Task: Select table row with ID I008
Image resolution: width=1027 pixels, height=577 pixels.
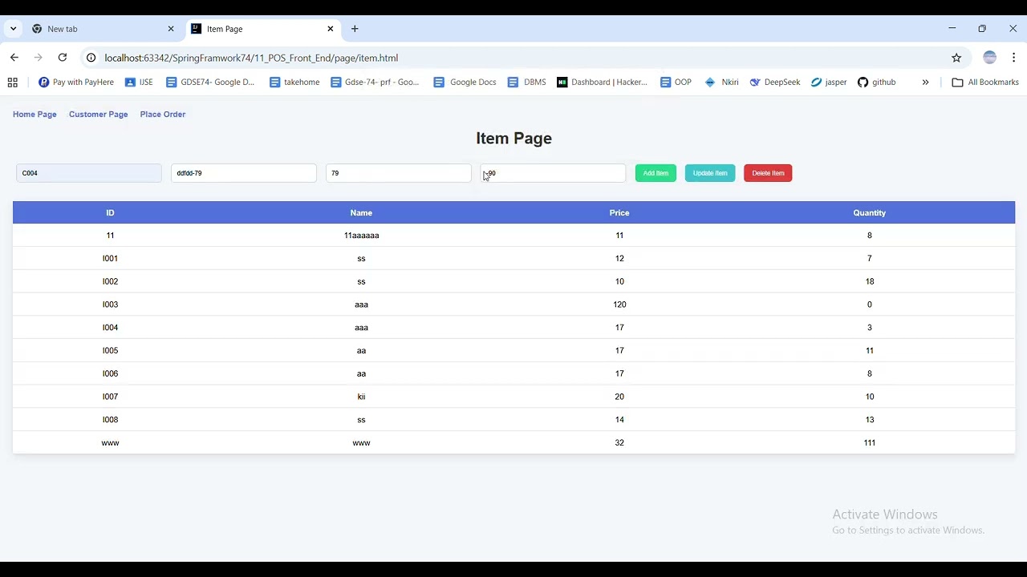Action: coord(513,420)
